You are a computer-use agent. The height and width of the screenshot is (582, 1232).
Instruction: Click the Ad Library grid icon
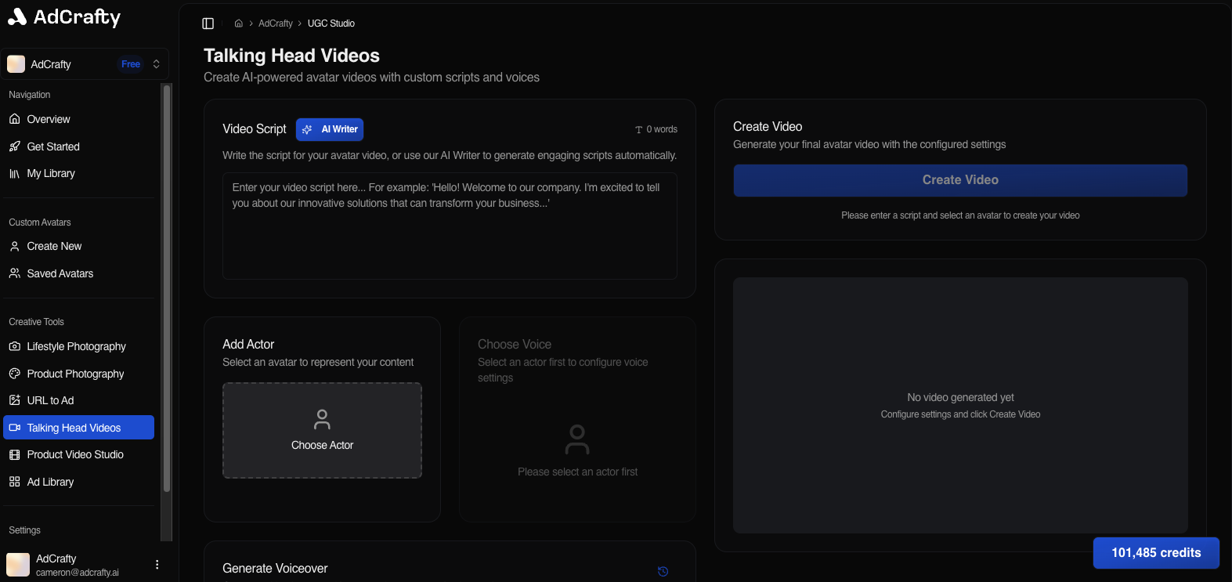point(15,482)
